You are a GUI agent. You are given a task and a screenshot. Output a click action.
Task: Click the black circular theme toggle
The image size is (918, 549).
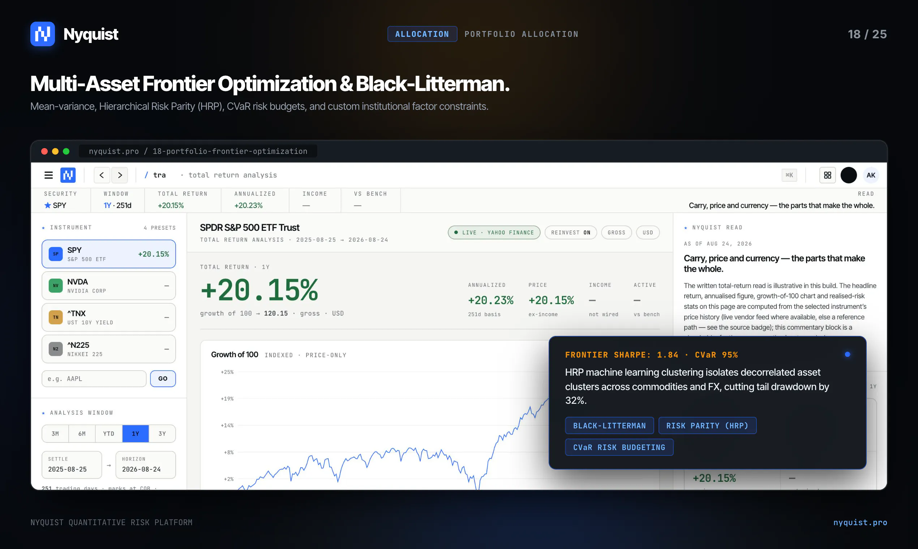tap(848, 175)
